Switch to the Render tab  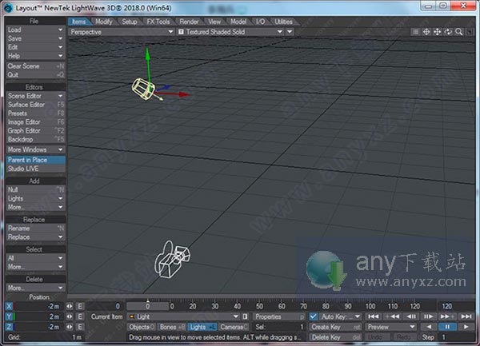click(x=189, y=22)
